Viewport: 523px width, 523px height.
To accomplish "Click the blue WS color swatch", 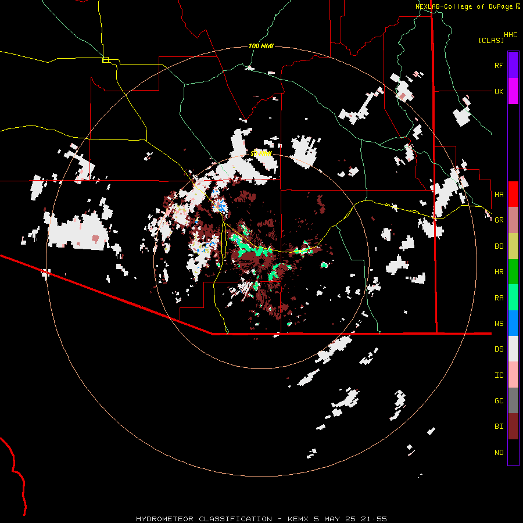I will pyautogui.click(x=513, y=323).
